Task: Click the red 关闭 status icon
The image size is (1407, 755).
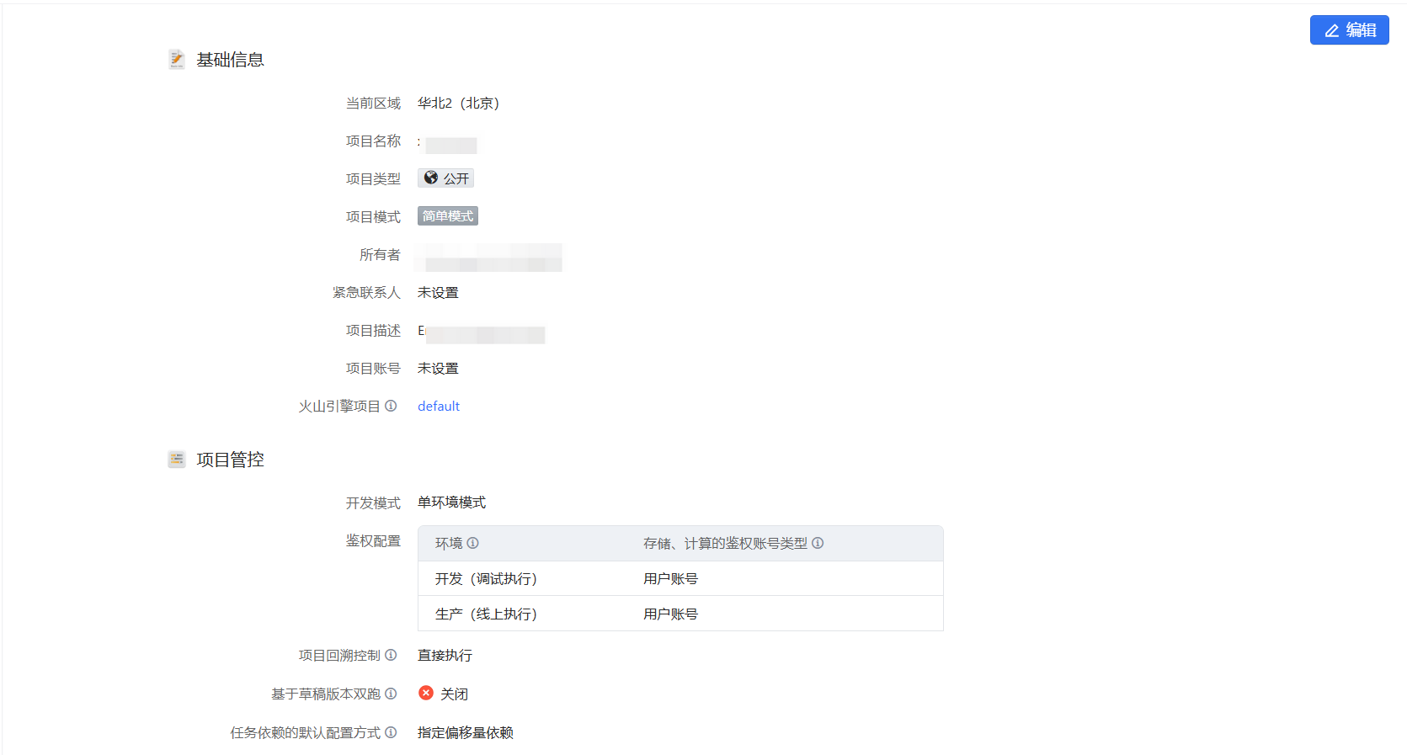Action: 426,693
